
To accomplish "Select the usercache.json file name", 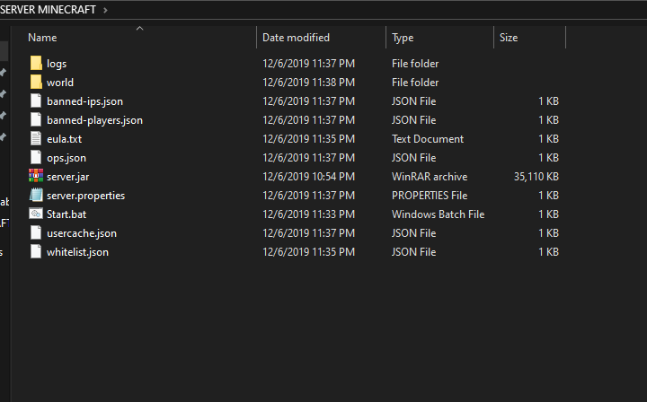I will click(82, 233).
